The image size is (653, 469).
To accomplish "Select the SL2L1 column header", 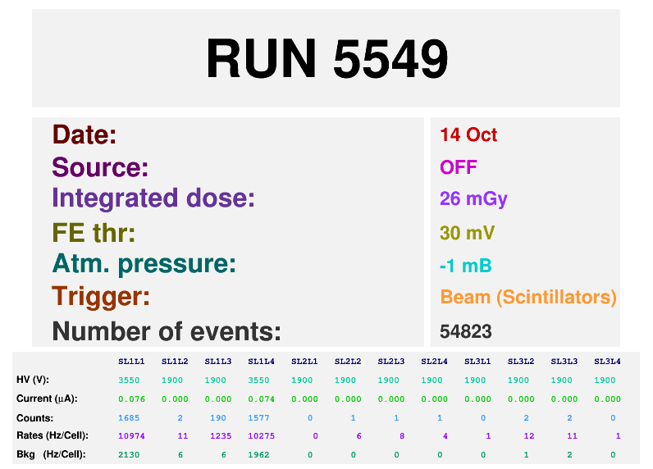I will point(304,362).
